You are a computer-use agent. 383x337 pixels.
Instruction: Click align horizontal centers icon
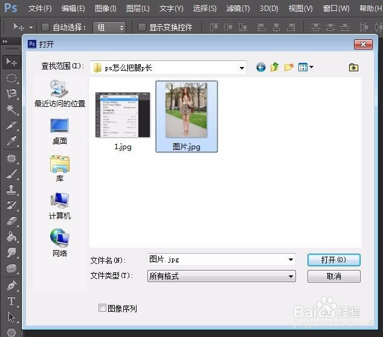[276, 27]
